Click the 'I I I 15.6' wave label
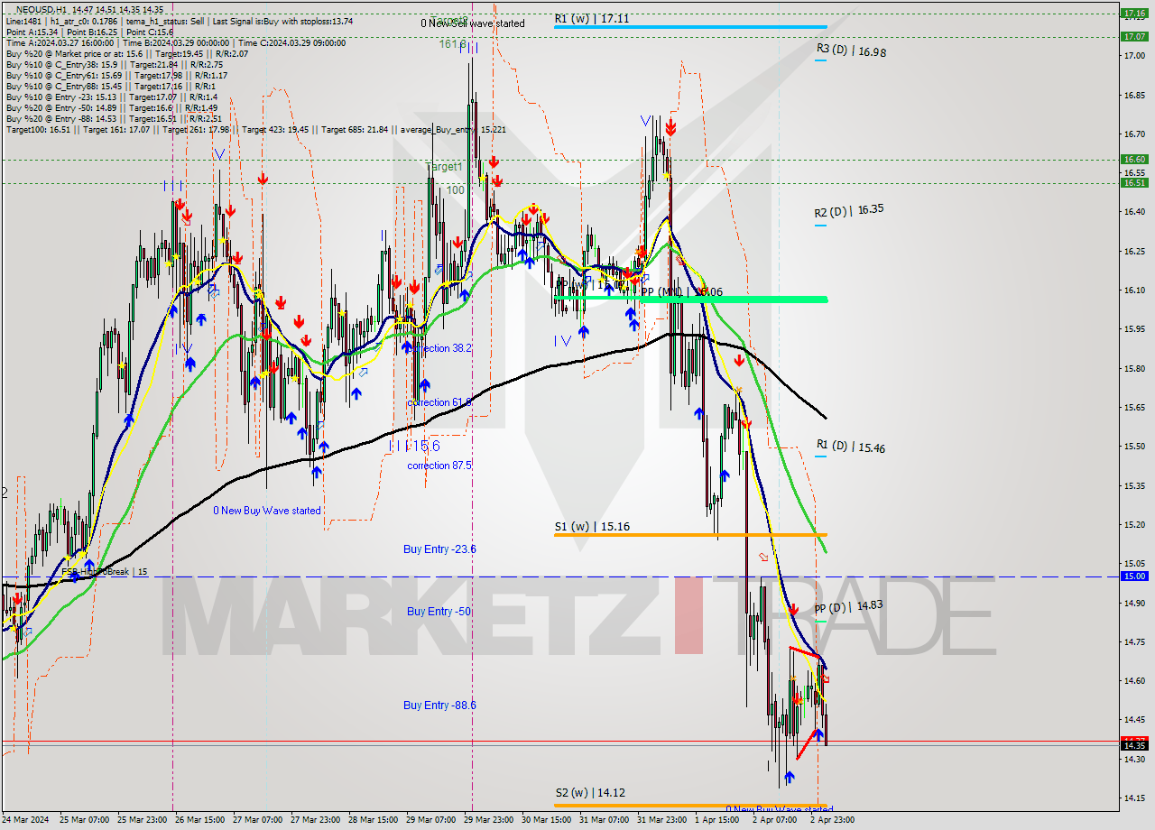1155x830 pixels. (x=413, y=446)
